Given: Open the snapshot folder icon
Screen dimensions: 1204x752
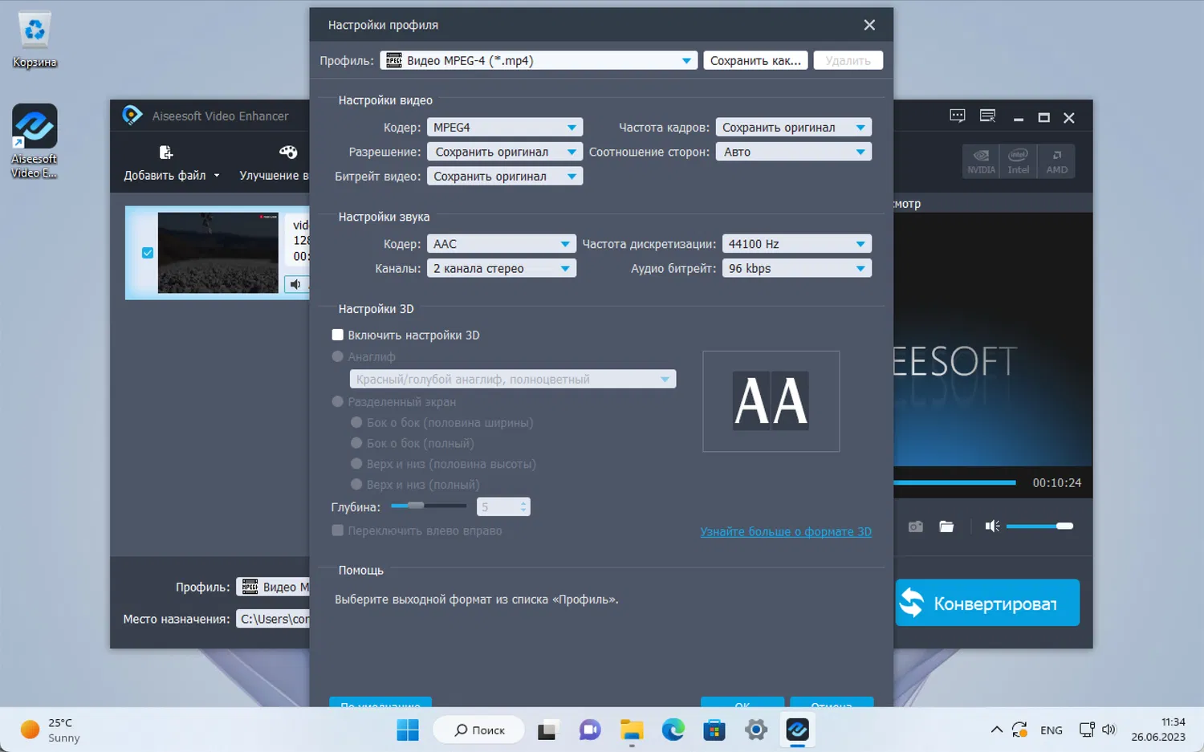Looking at the screenshot, I should click(x=946, y=526).
